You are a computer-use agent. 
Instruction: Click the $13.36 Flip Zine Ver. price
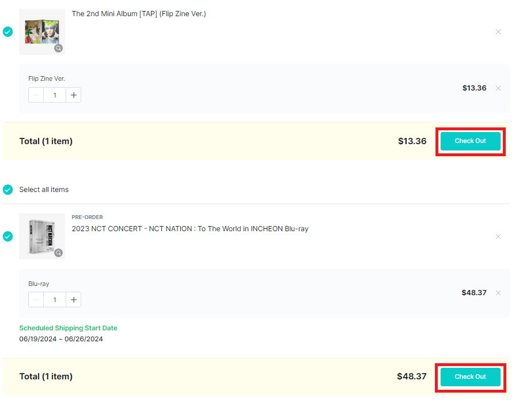[474, 88]
